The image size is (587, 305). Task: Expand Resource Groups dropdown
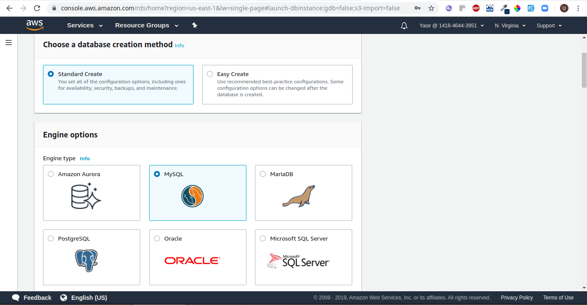[x=147, y=25]
